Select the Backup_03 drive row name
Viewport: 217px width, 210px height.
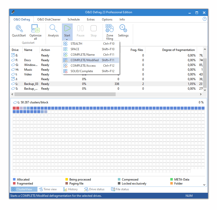(x=31, y=84)
